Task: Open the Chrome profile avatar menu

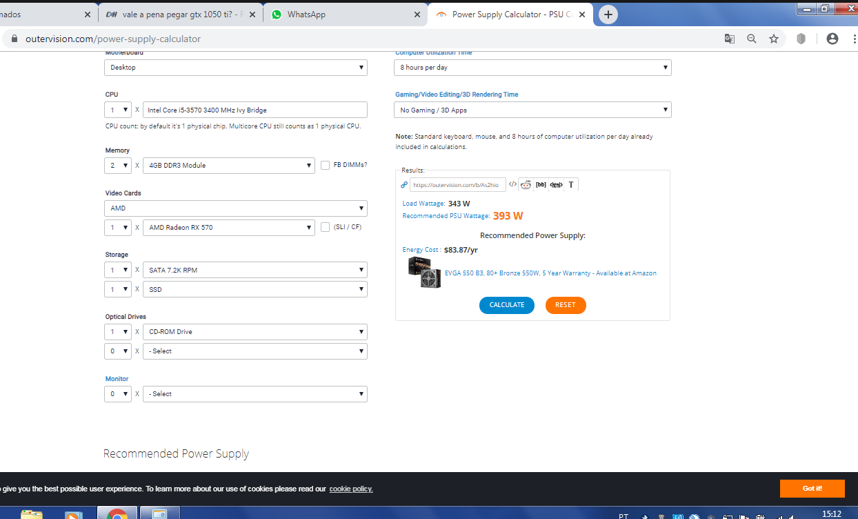Action: (x=832, y=39)
